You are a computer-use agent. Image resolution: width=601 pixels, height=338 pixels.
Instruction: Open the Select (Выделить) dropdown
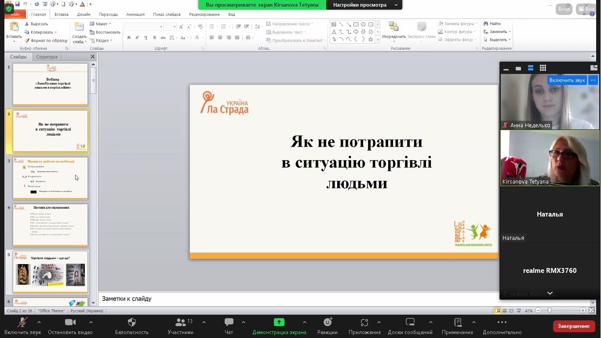tap(497, 40)
